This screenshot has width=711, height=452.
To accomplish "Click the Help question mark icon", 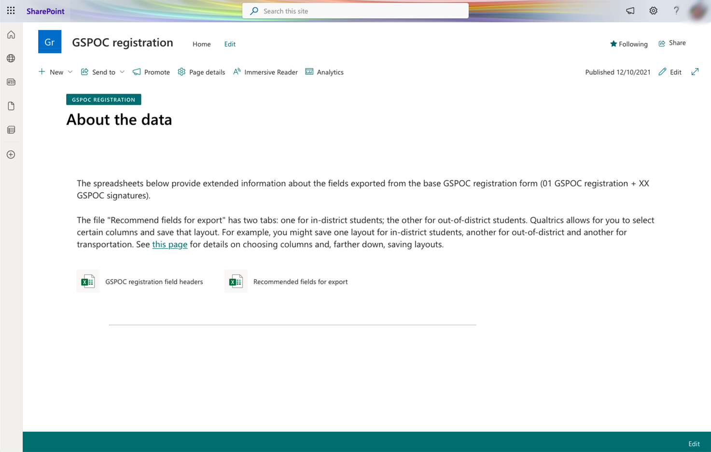I will [x=676, y=11].
